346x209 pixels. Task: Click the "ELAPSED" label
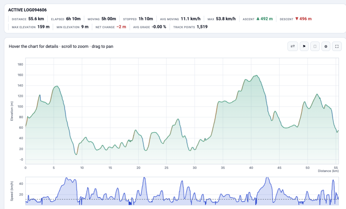coord(57,19)
